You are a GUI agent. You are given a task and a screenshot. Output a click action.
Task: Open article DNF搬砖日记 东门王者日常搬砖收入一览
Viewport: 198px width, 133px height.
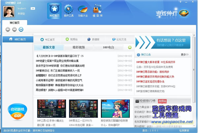click(58, 70)
